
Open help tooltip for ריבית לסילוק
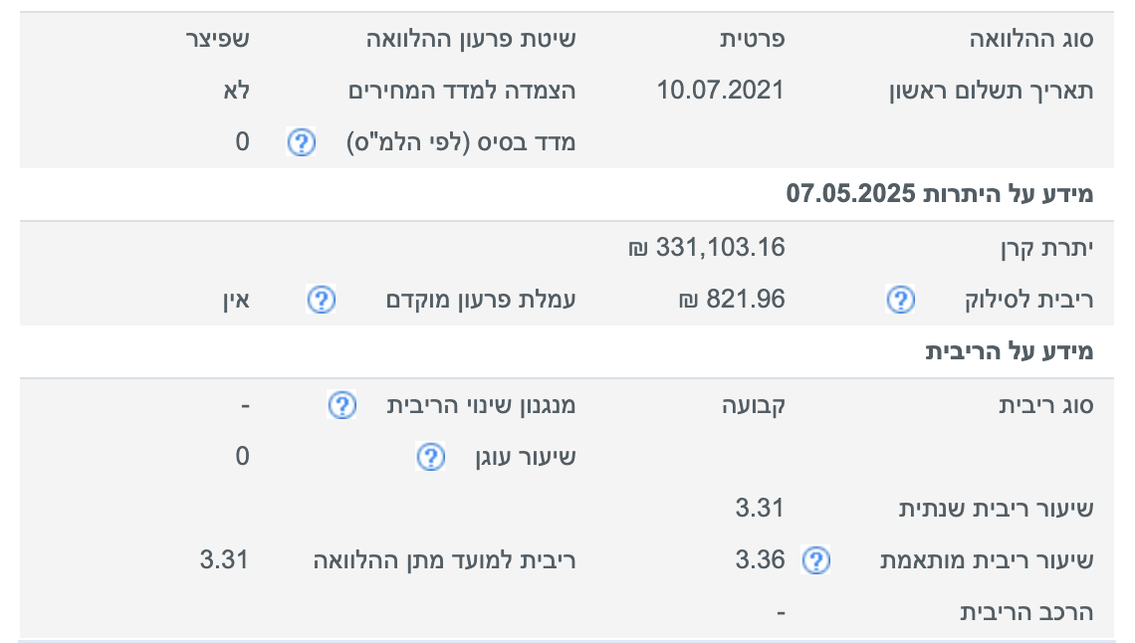[900, 300]
